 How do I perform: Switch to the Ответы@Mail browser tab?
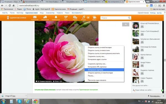pyautogui.click(x=94, y=2)
